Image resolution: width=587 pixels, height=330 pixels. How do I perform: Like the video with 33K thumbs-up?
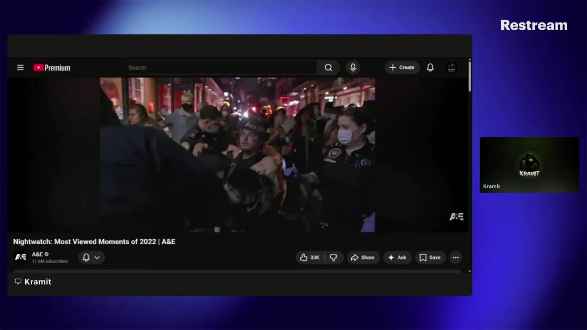[x=310, y=258]
